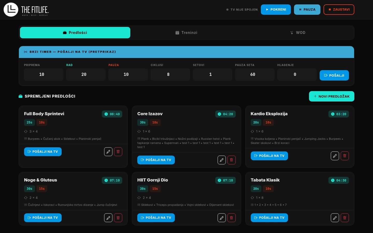The height and width of the screenshot is (233, 373).
Task: Edit the Core Izazov preset
Action: point(222,160)
